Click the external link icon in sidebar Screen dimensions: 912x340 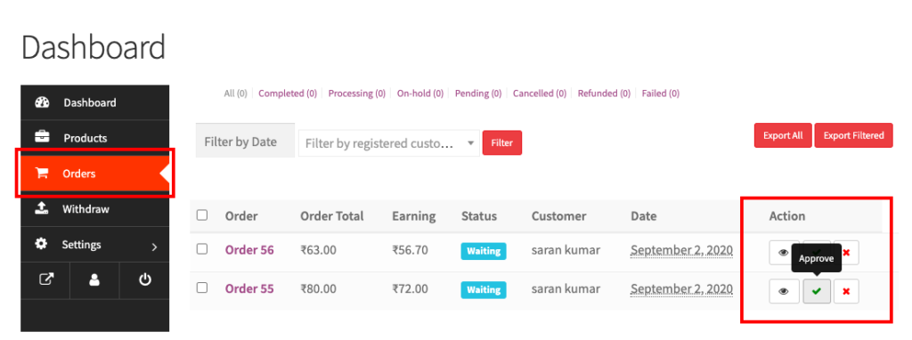pyautogui.click(x=45, y=280)
